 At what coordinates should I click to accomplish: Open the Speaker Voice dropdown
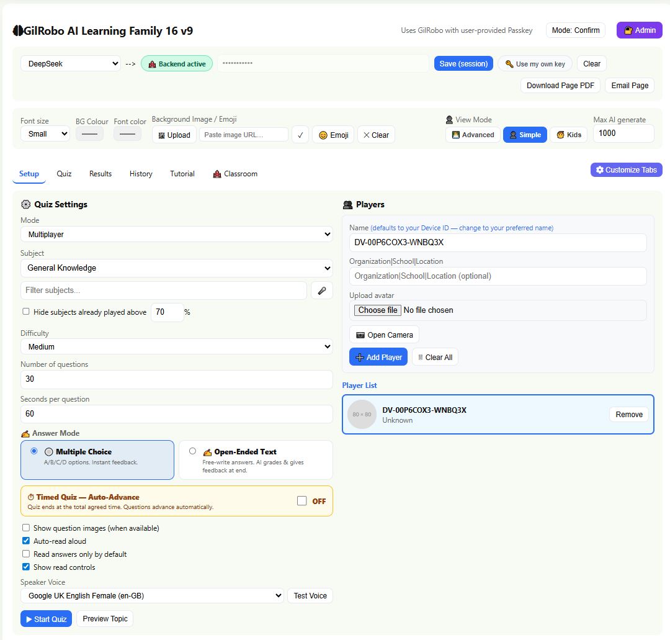click(x=152, y=595)
